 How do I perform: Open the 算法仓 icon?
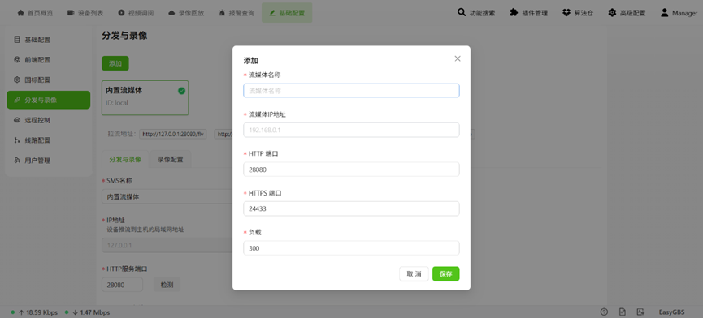pyautogui.click(x=566, y=12)
